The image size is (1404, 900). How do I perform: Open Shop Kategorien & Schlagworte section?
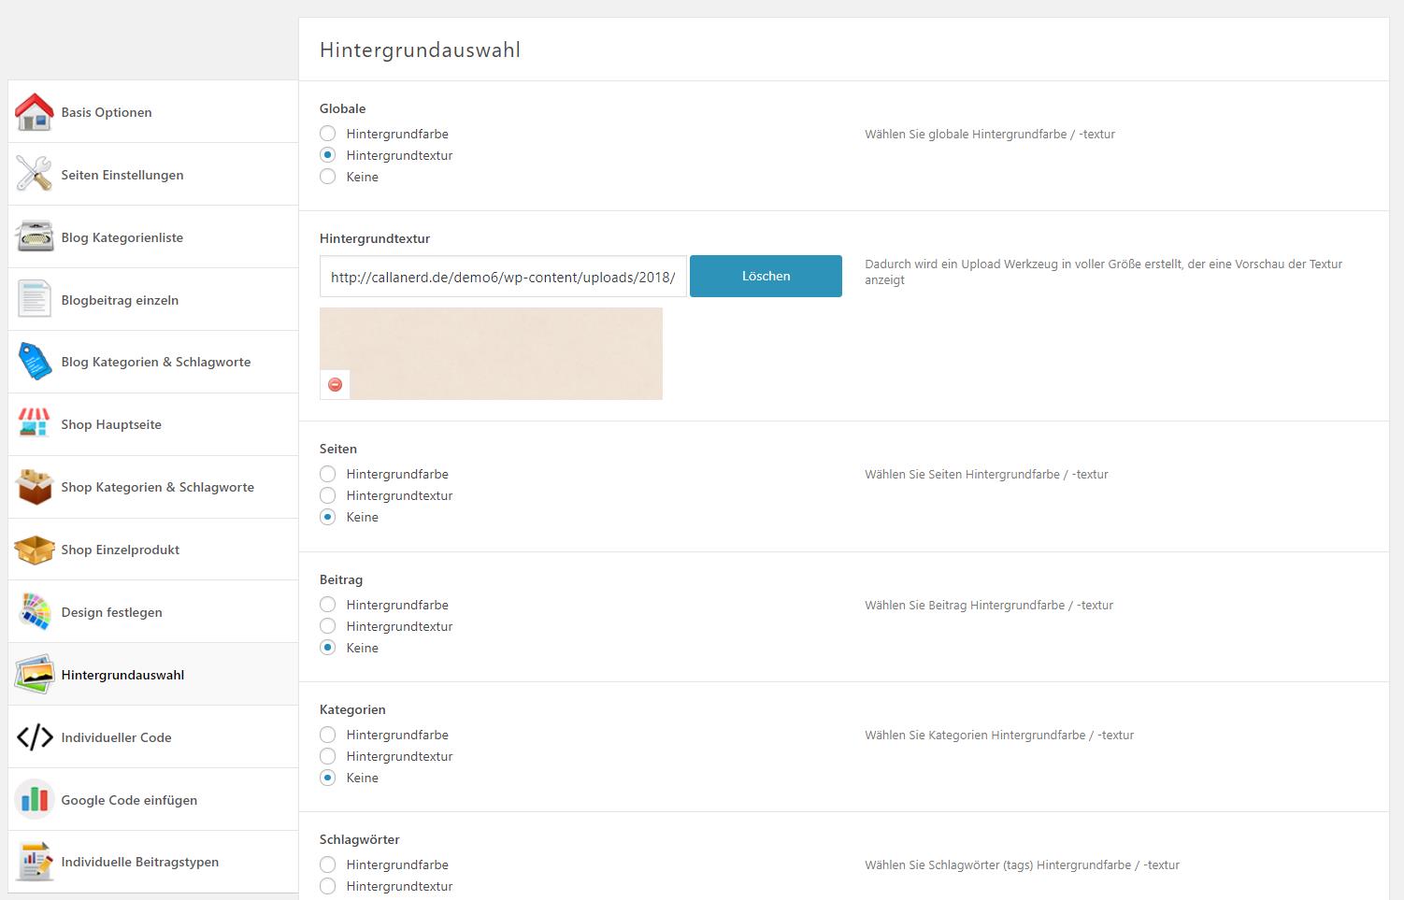click(153, 487)
